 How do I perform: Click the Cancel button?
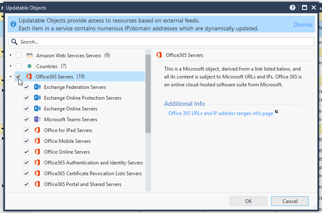290,201
